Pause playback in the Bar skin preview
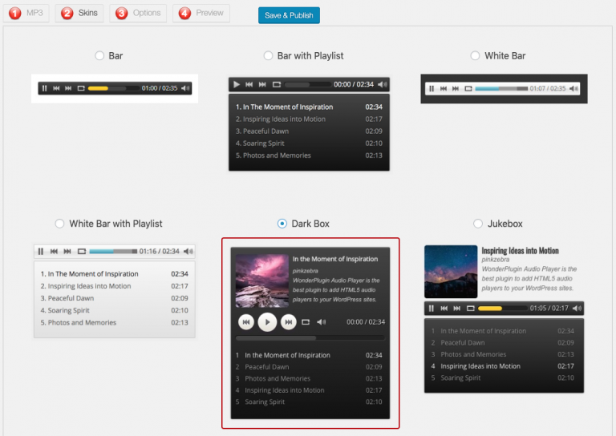The width and height of the screenshot is (616, 436). click(x=44, y=88)
